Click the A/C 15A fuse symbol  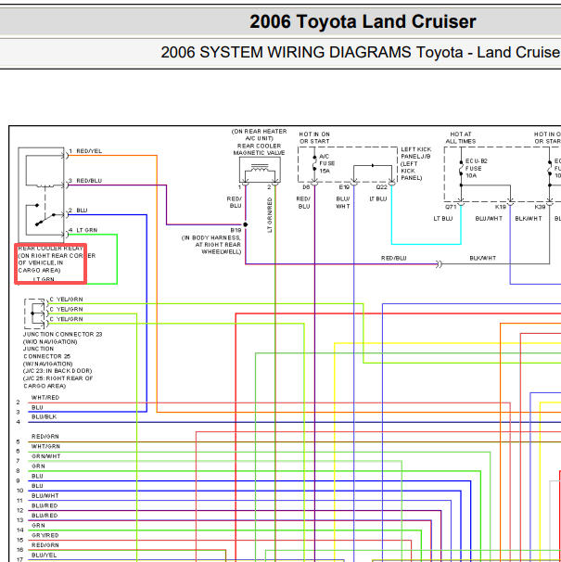(314, 163)
